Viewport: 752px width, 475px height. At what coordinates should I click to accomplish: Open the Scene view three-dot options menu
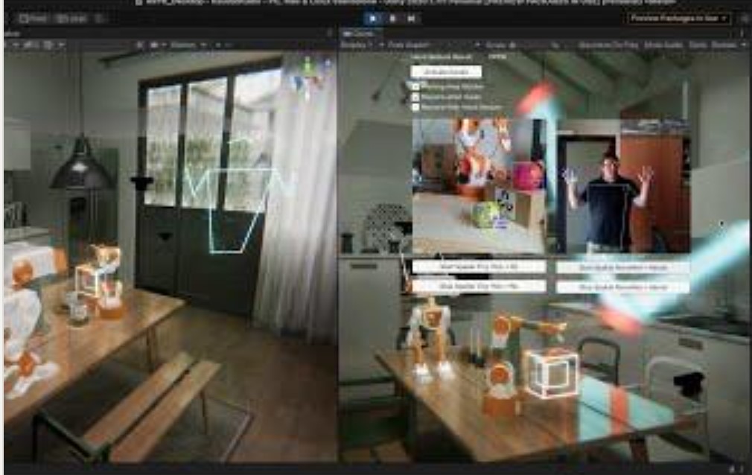(330, 34)
